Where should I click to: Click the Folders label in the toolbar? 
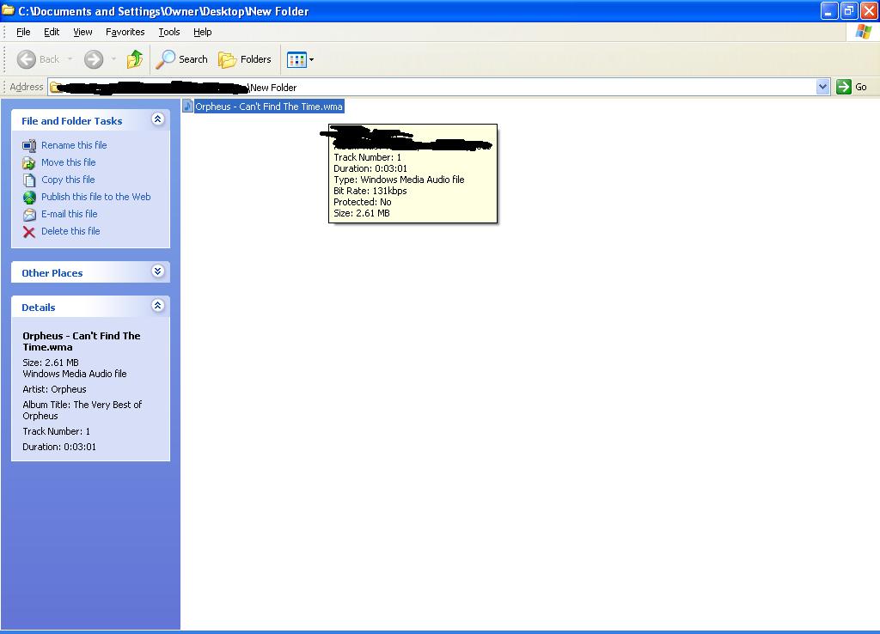click(255, 59)
